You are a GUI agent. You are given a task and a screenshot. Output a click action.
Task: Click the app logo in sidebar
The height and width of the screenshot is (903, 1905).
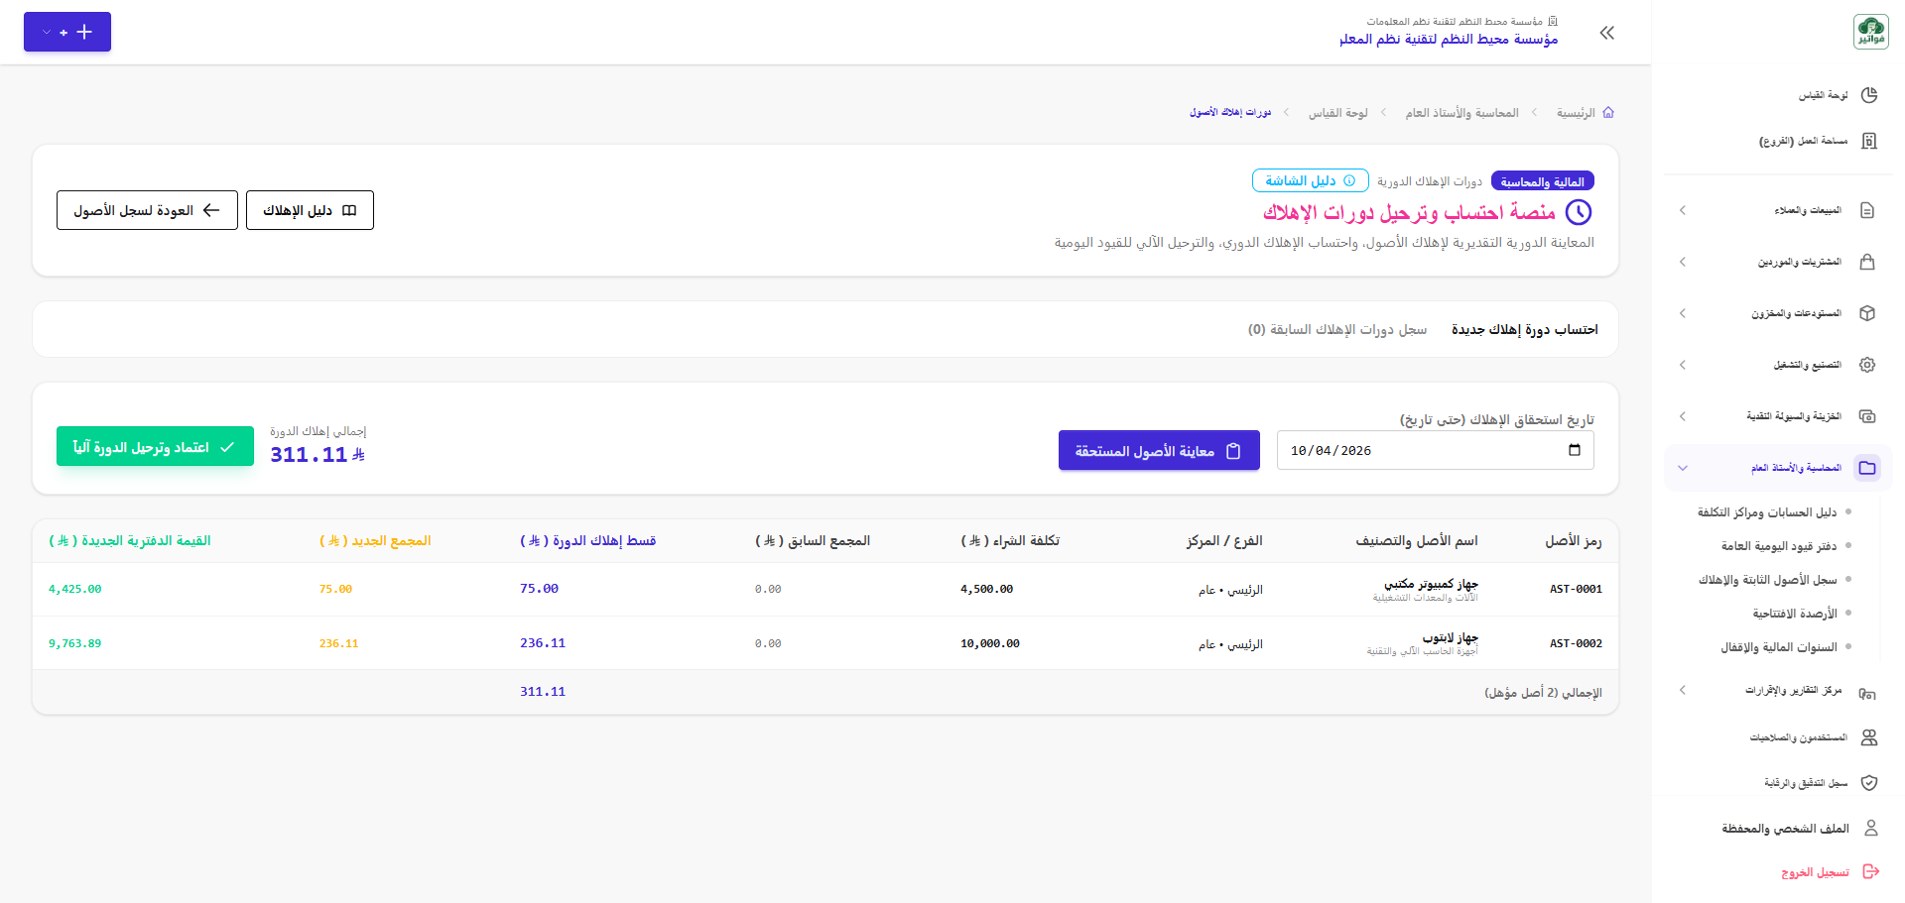[x=1871, y=32]
